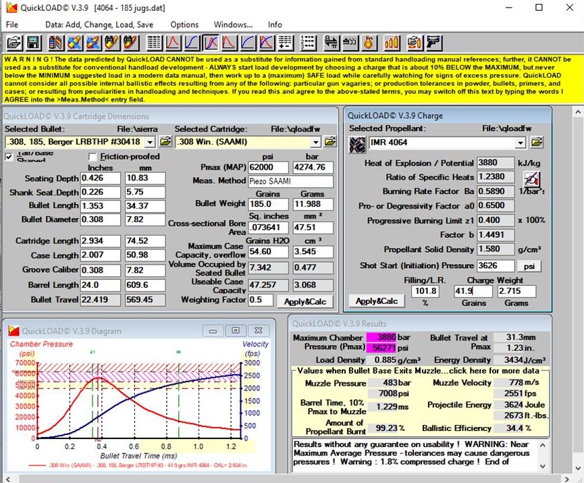The image size is (584, 483).
Task: Open bullet file folder icon beside Selected Bullet
Action: click(x=165, y=142)
